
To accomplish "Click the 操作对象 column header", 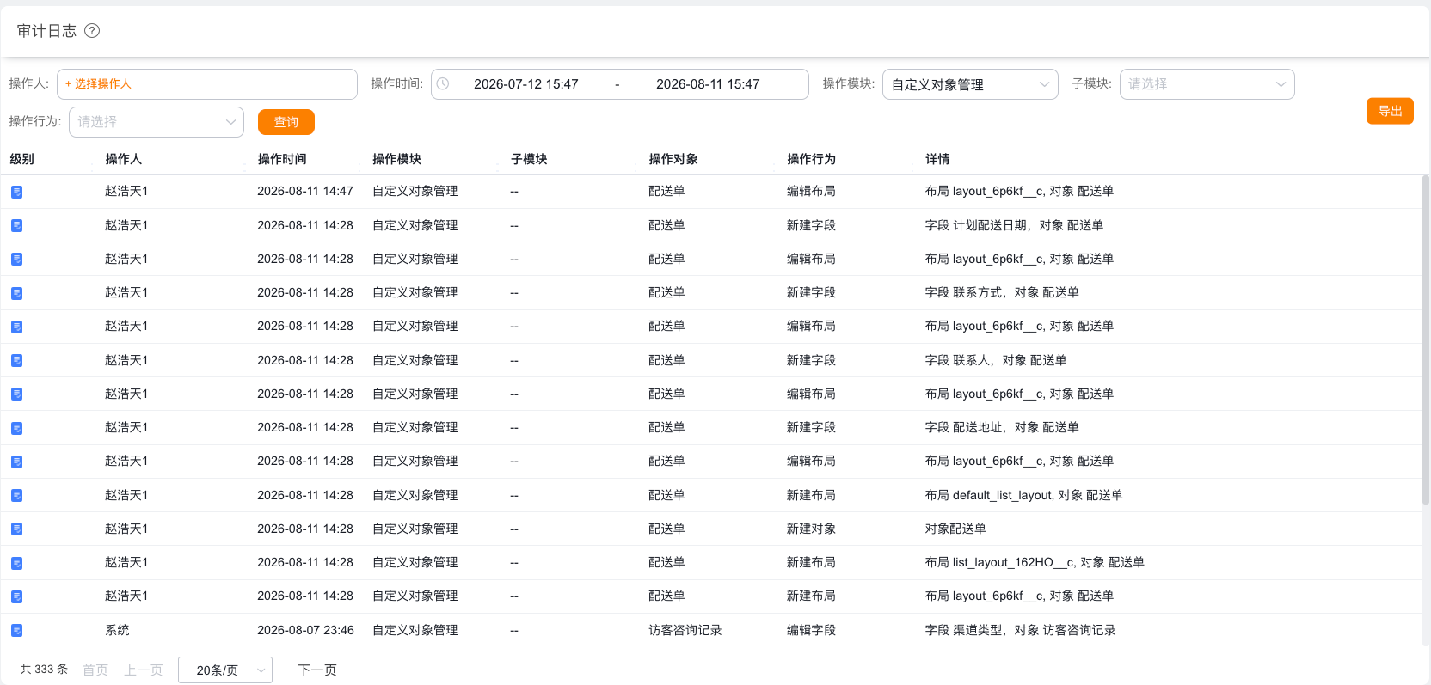I will 673,159.
